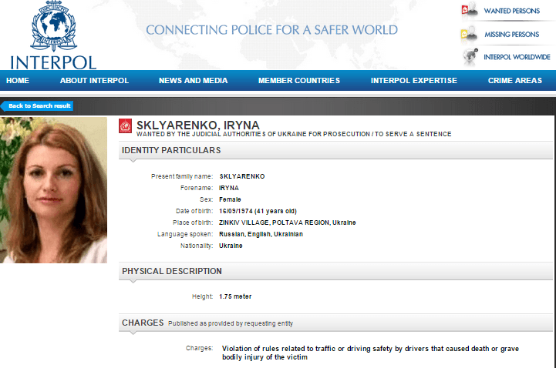The image size is (556, 368).
Task: Open the Home menu item
Action: point(18,81)
